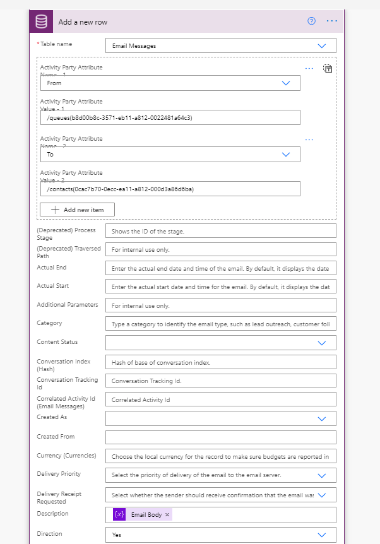Click the Email Body variable icon
Screen dimensions: 380x544
click(120, 515)
